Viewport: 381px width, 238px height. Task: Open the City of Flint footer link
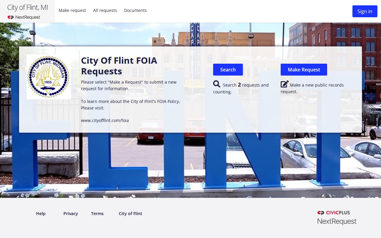coord(130,214)
